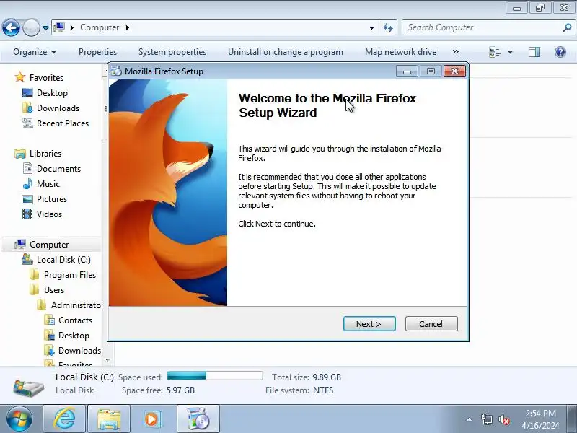The height and width of the screenshot is (433, 577).
Task: Change your view icon in toolbar
Action: [495, 52]
